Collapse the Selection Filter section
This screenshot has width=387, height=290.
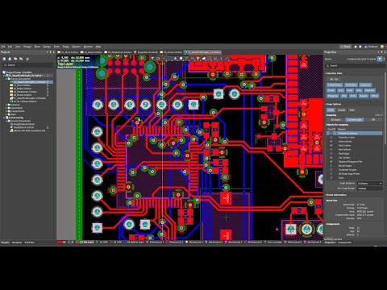pyautogui.click(x=326, y=73)
